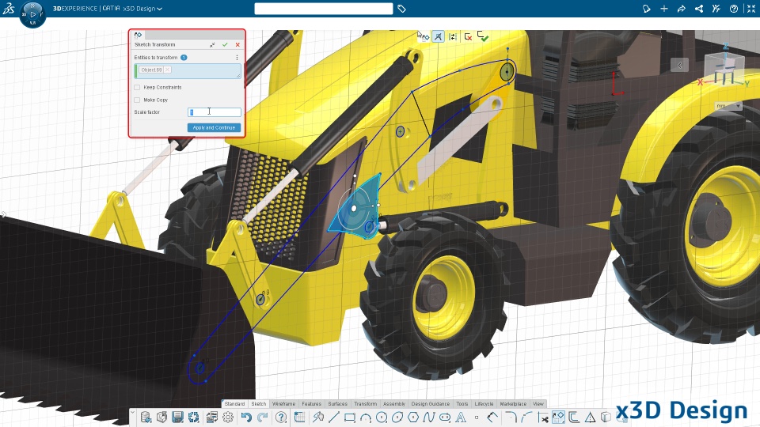Click the sketch settings arrows context icon
Image resolution: width=760 pixels, height=427 pixels.
pyautogui.click(x=453, y=37)
